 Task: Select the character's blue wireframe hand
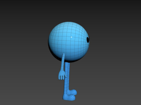coord(62,75)
